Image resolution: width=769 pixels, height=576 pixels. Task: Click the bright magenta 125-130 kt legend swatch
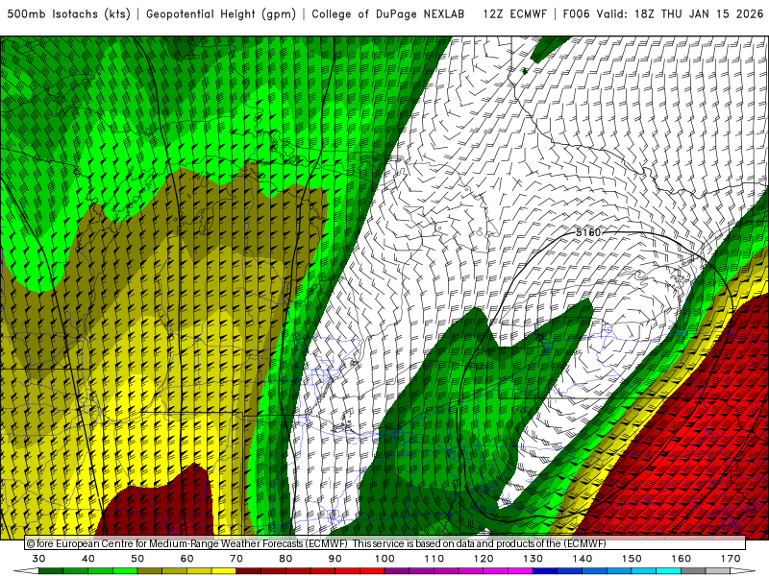coord(521,571)
